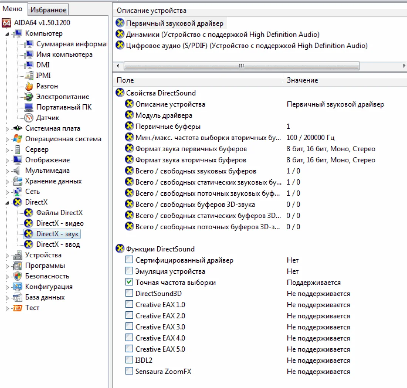Image resolution: width=407 pixels, height=388 pixels.
Task: Click the DirectX category X icon
Action: 18,202
